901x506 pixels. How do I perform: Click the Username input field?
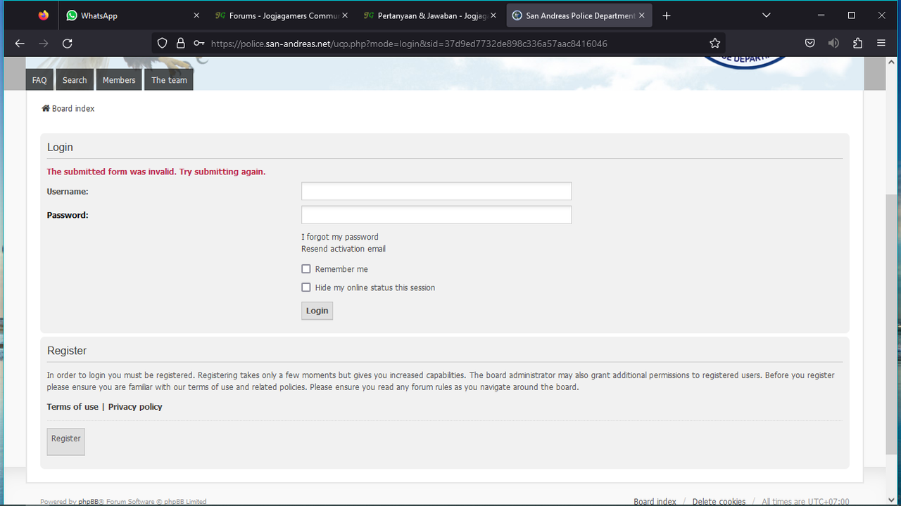pyautogui.click(x=436, y=191)
